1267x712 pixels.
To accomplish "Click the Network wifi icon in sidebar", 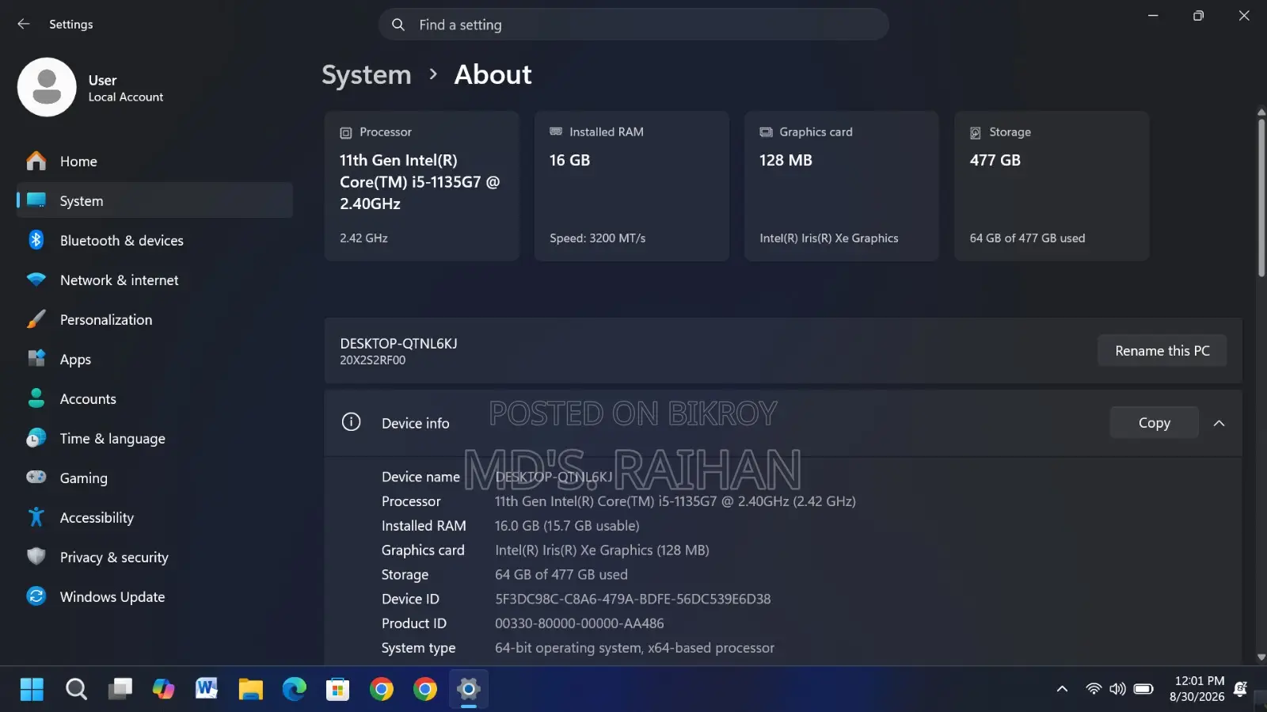I will pos(36,280).
